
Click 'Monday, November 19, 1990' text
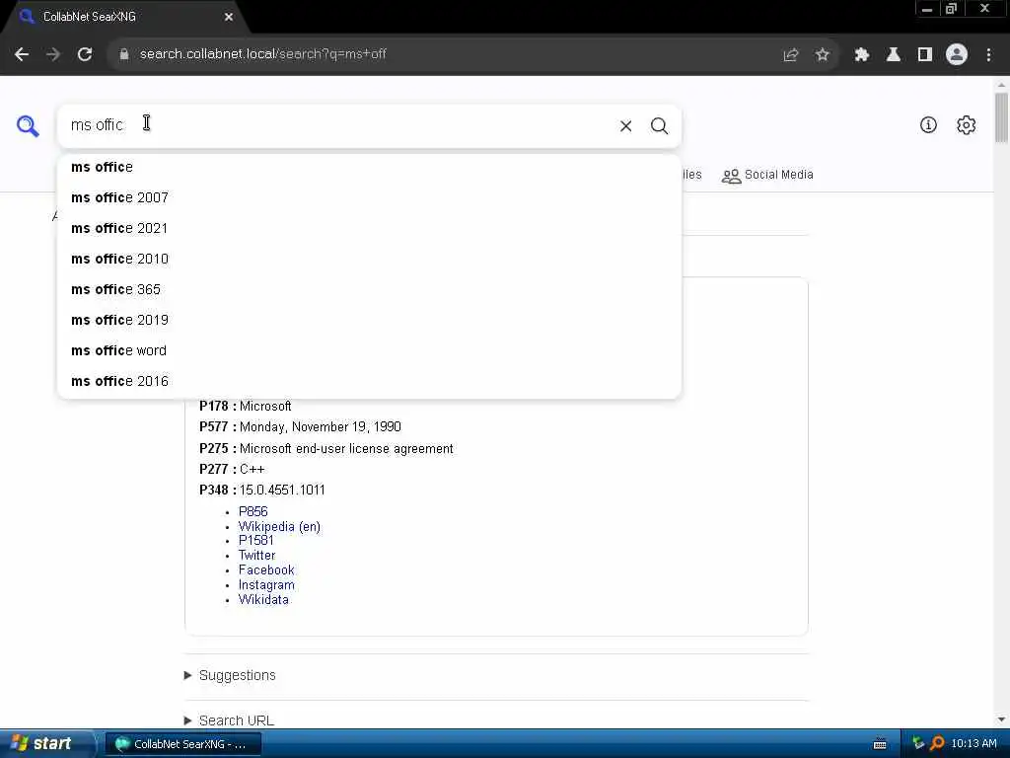(x=321, y=427)
